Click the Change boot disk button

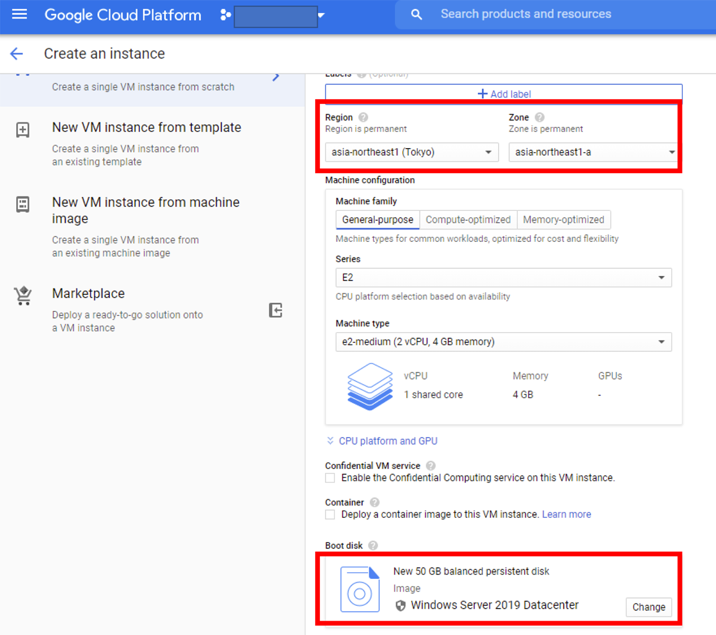click(649, 607)
